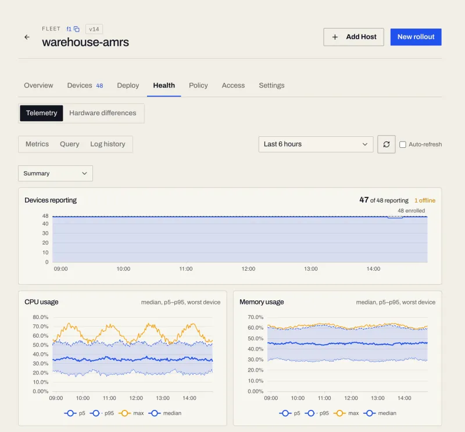Screen dimensions: 465x432
Task: Click the New rollout button
Action: pyautogui.click(x=416, y=37)
